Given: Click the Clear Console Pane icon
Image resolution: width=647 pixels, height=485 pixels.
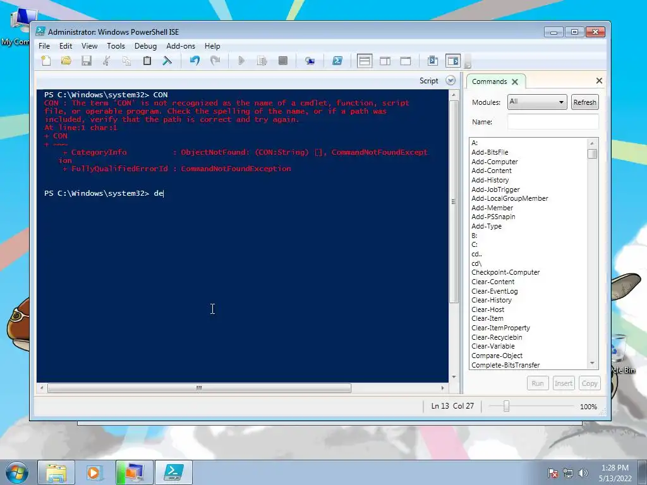Looking at the screenshot, I should click(x=167, y=61).
